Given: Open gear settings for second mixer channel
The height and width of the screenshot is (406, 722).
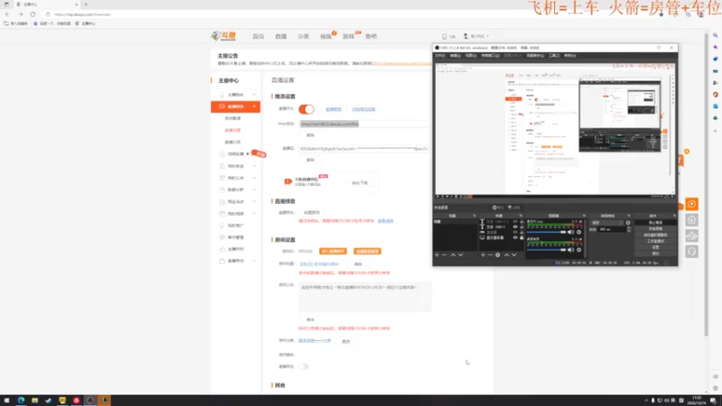Looking at the screenshot, I should 579,250.
